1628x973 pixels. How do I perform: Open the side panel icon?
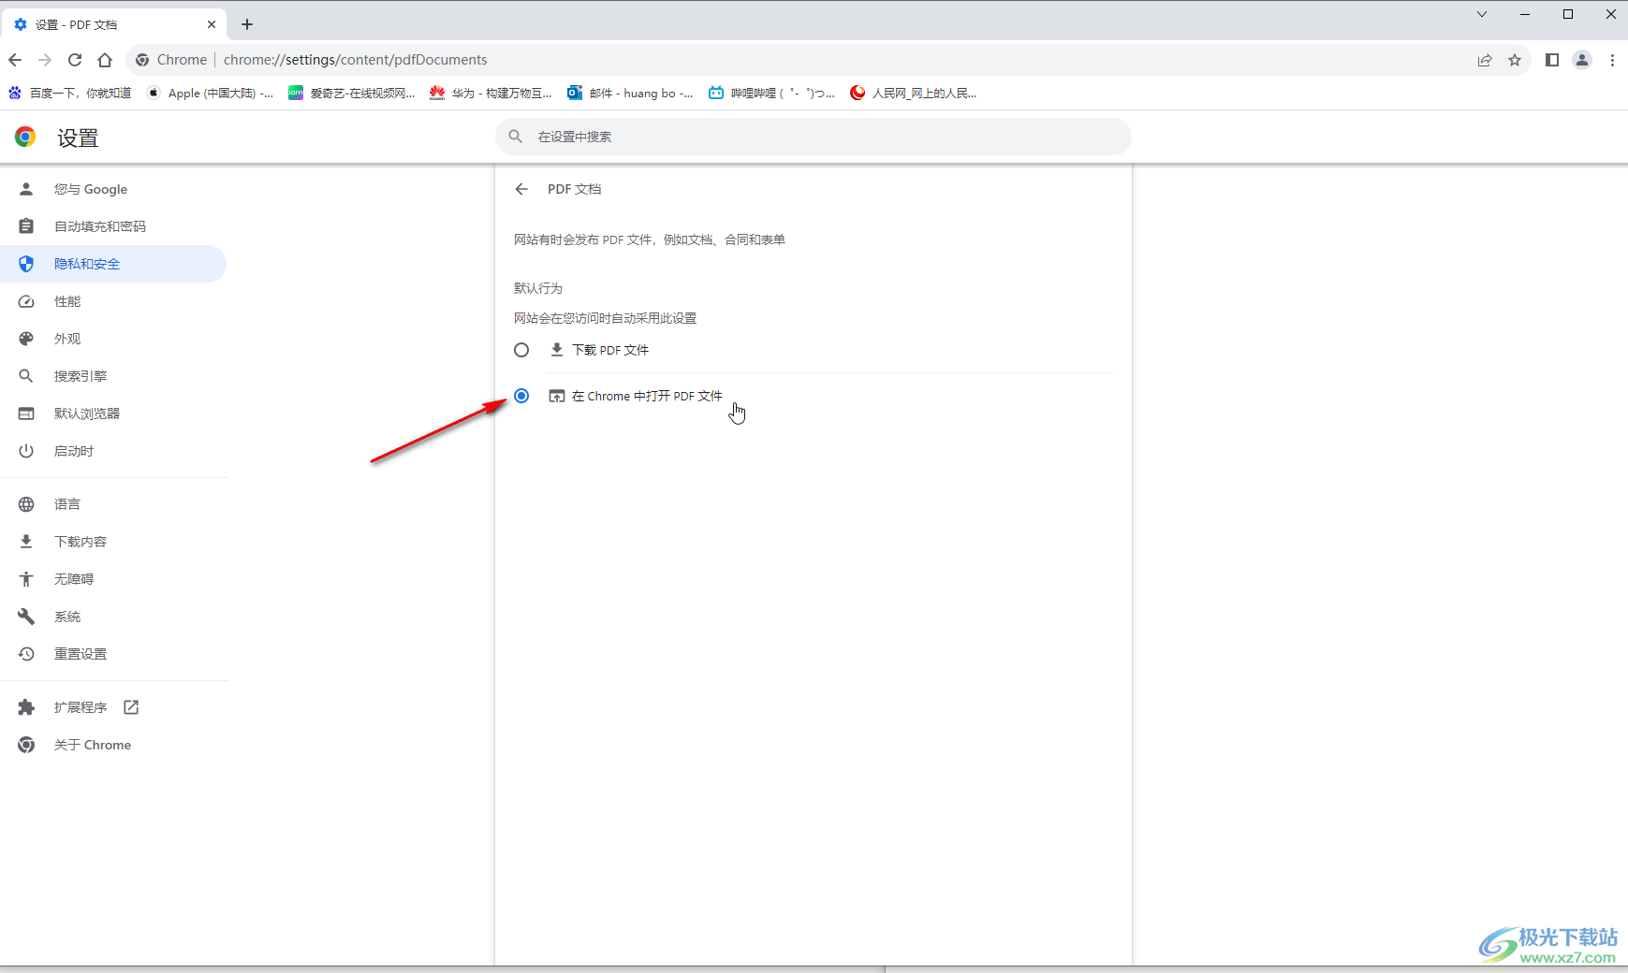click(1552, 60)
